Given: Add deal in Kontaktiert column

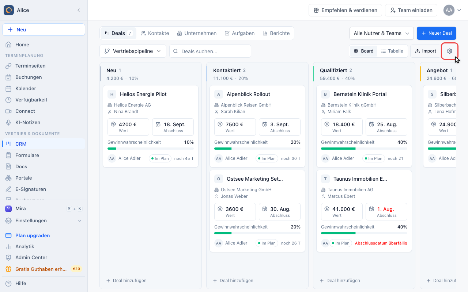Looking at the screenshot, I should pyautogui.click(x=233, y=281).
